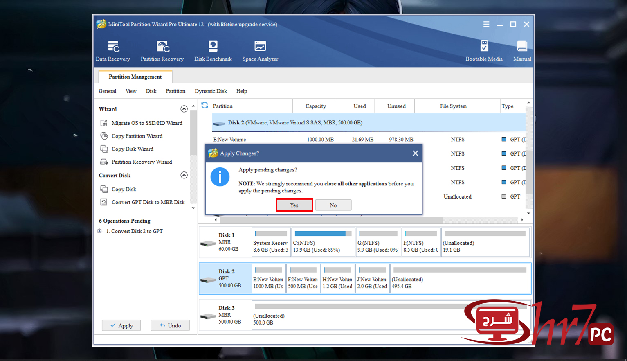Sort by Type column header
Image resolution: width=627 pixels, height=361 pixels.
point(513,106)
